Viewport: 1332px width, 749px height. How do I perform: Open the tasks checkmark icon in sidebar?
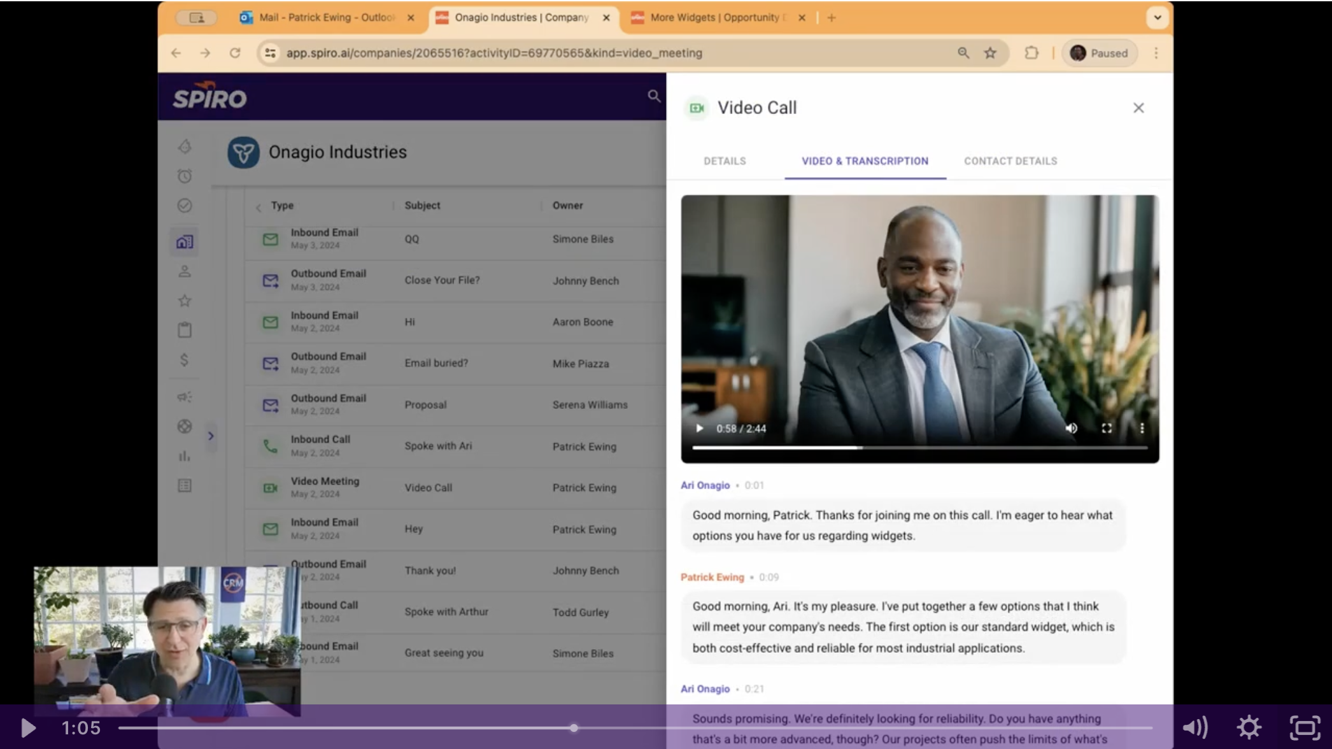(185, 206)
